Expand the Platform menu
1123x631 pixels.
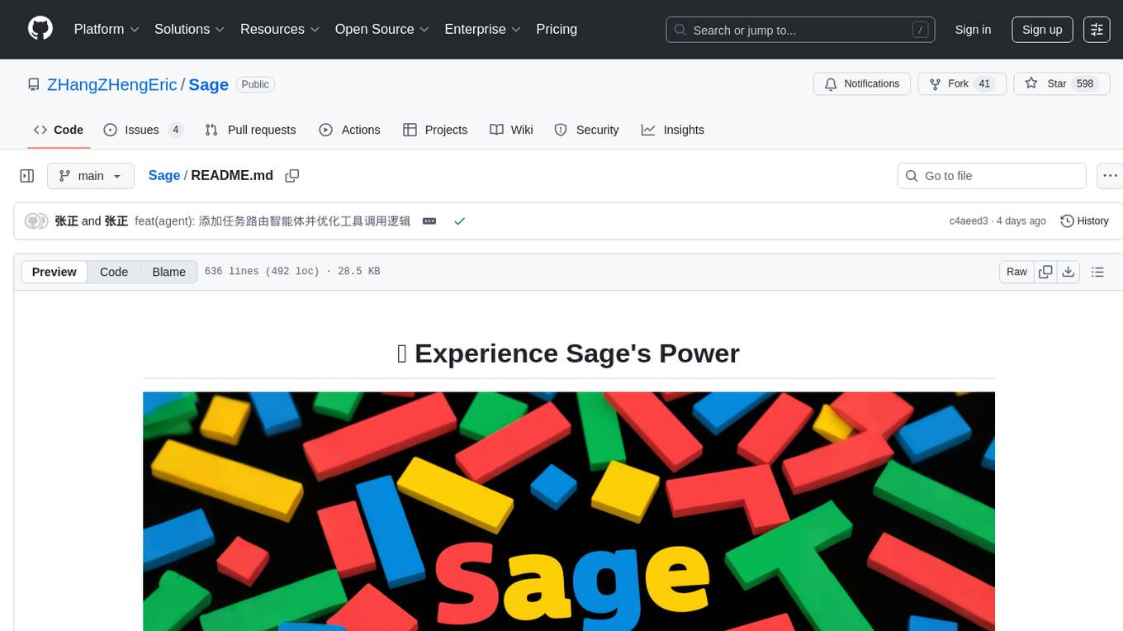pos(107,29)
